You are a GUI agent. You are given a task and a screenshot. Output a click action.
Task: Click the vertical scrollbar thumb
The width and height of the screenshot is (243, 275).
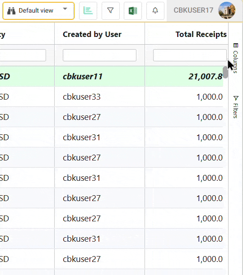(x=225, y=72)
